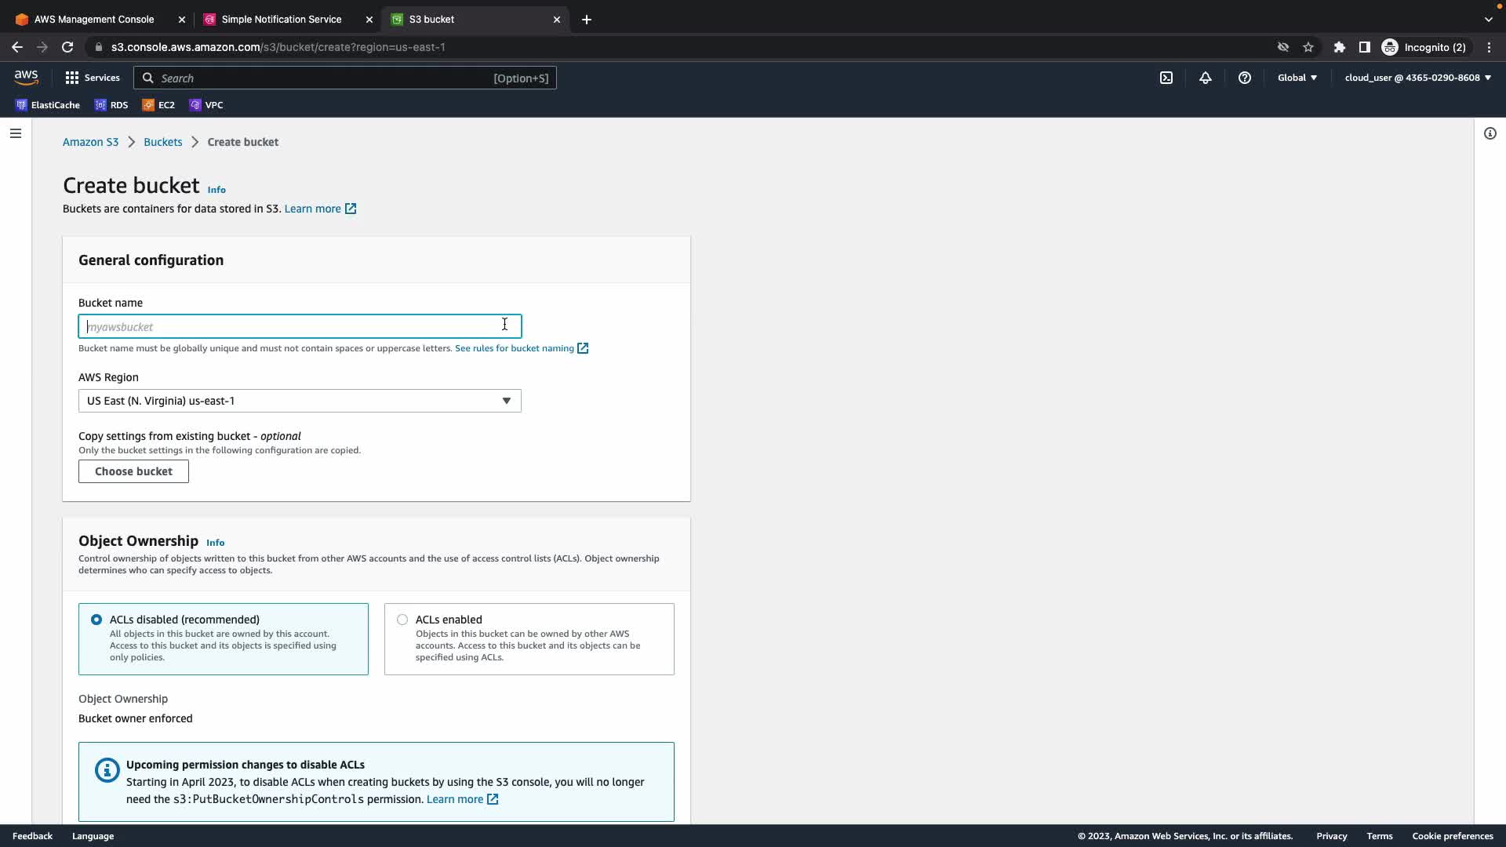This screenshot has height=847, width=1506.
Task: Open AWS CloudShell terminal icon
Action: (1166, 78)
